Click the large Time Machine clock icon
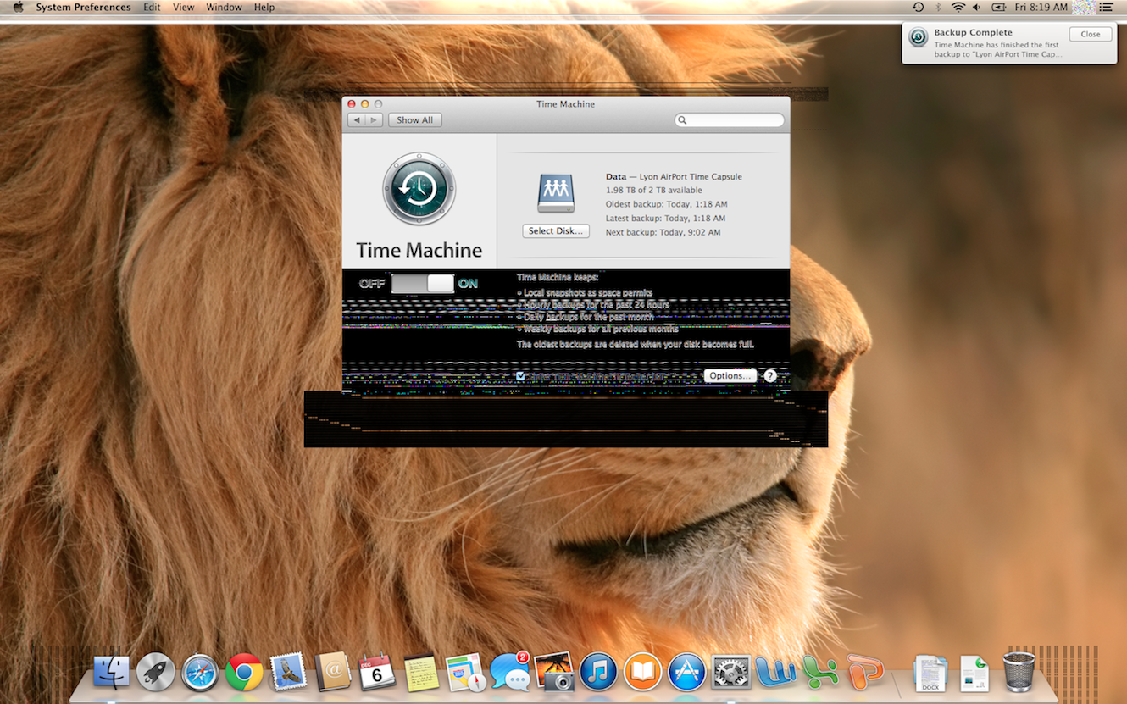 tap(419, 189)
